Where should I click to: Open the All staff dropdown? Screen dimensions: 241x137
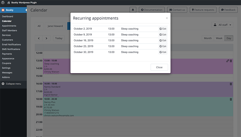222,25
